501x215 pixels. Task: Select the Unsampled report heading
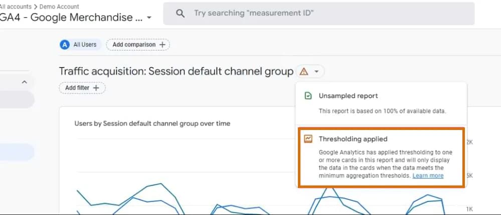348,96
